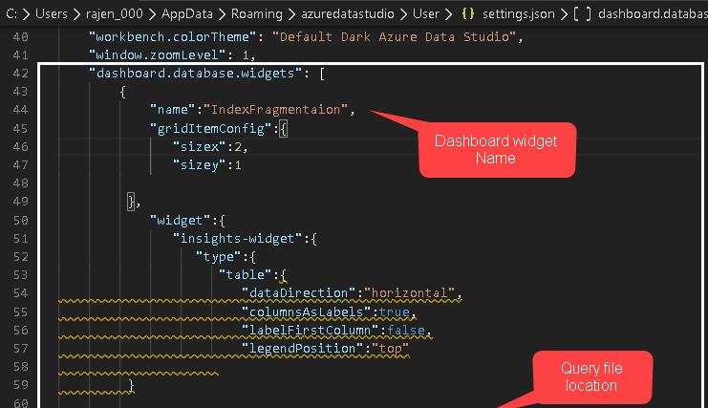Screen dimensions: 708x408
Task: Click the "labelFirstColumn" property
Action: coord(310,331)
